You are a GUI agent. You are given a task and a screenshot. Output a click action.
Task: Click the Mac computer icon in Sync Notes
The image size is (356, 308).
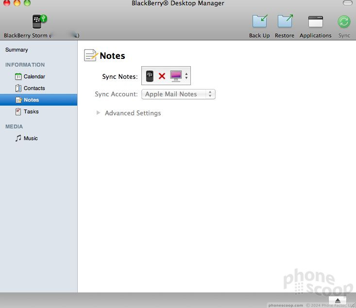[x=176, y=76]
